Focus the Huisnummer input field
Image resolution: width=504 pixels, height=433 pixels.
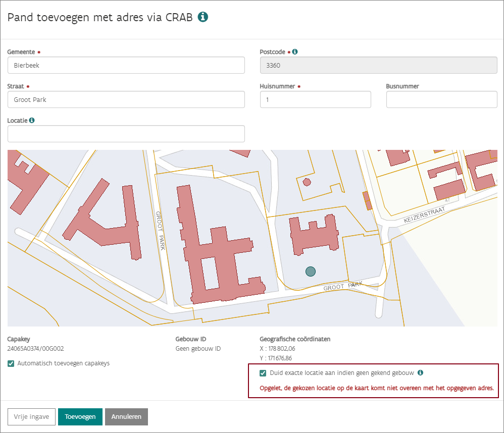pyautogui.click(x=315, y=99)
